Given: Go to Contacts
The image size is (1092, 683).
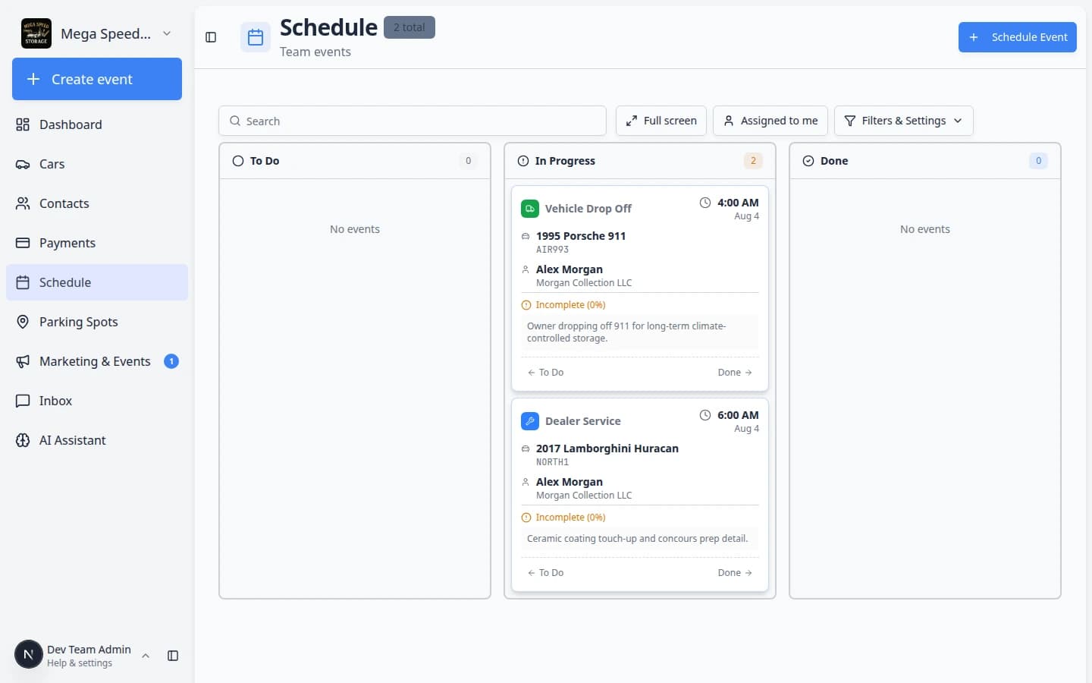Looking at the screenshot, I should (x=97, y=203).
